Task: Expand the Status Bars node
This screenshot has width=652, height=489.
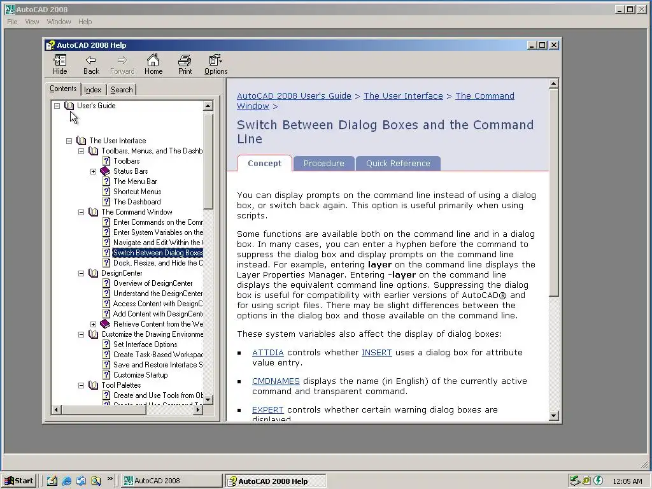Action: [93, 171]
